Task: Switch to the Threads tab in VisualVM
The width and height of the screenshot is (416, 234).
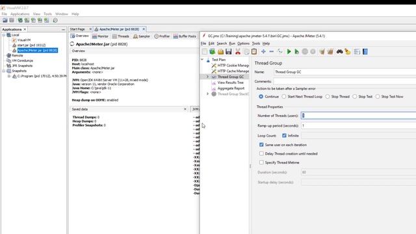Action: [x=121, y=36]
